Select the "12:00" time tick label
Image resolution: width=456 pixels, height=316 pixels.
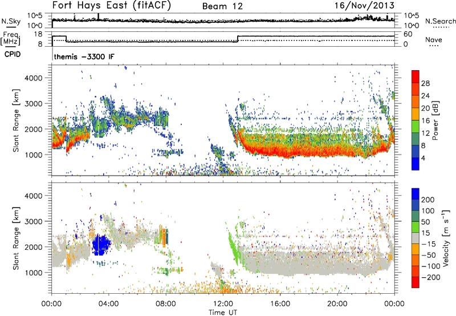pyautogui.click(x=223, y=304)
